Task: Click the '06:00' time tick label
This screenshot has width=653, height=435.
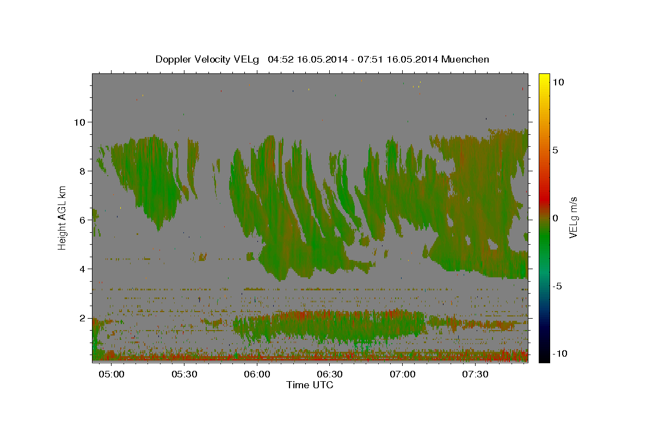Action: tap(257, 375)
